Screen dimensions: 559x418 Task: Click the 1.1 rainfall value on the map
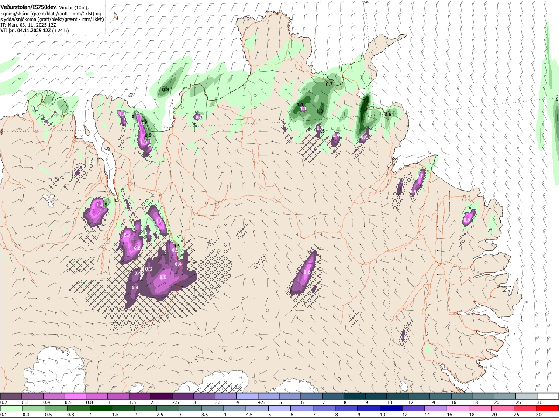[x=300, y=104]
